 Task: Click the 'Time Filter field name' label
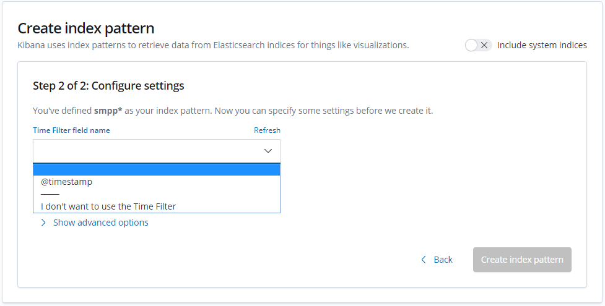[71, 130]
